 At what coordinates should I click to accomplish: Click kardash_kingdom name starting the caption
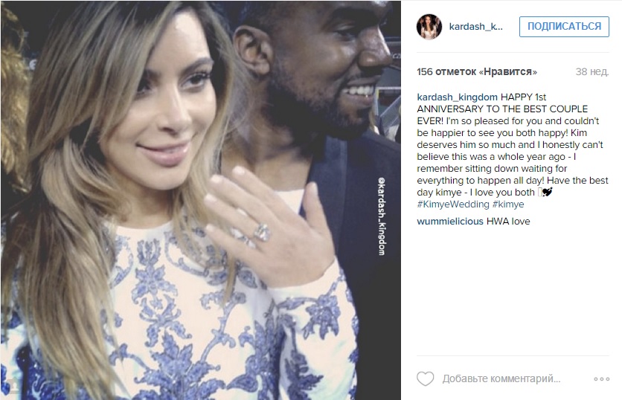(x=457, y=97)
